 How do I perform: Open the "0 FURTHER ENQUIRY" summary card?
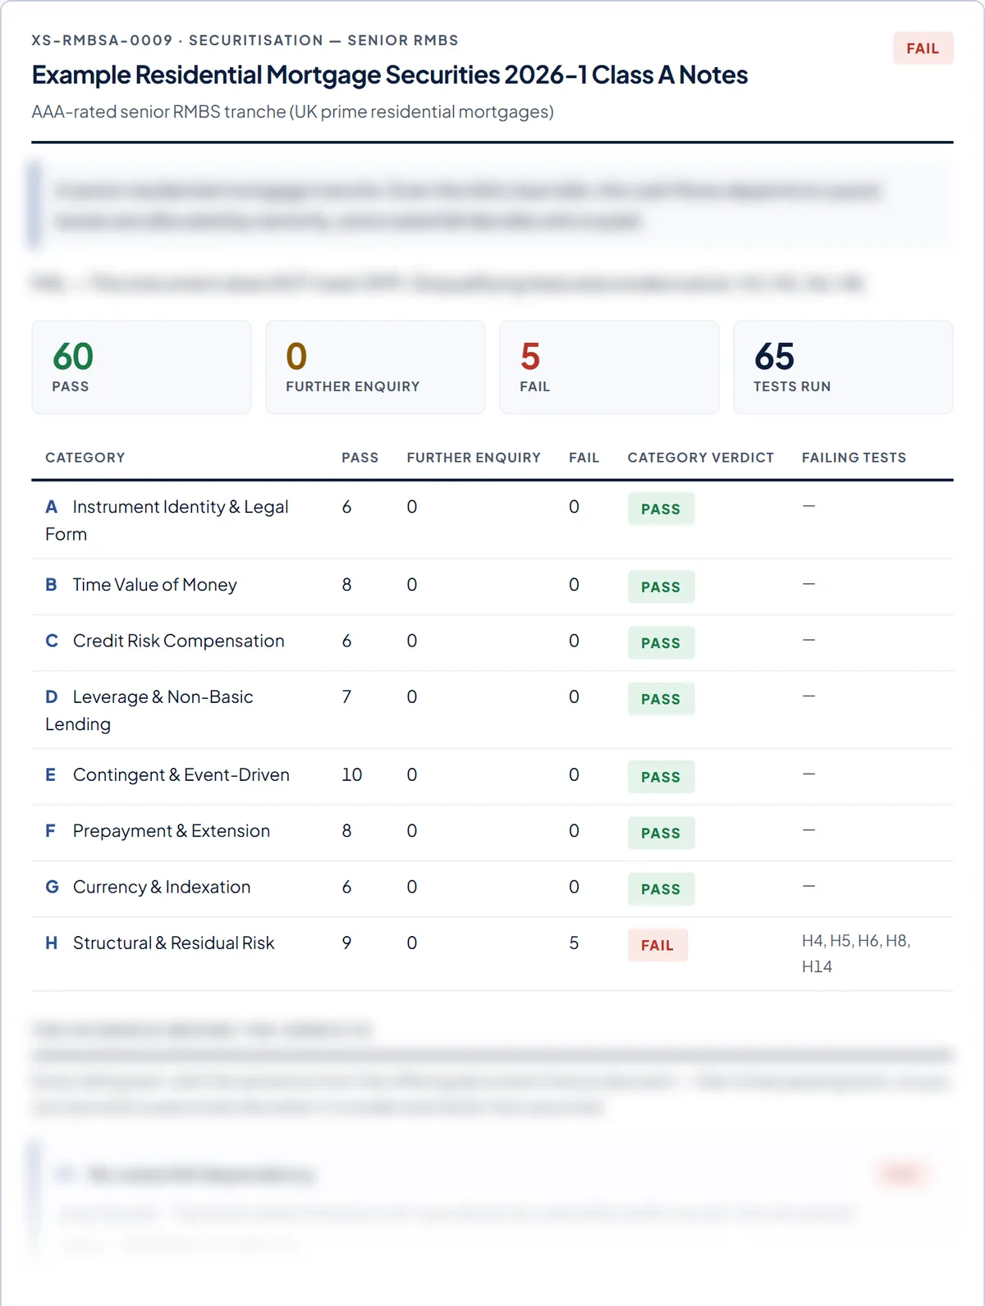[x=375, y=368]
